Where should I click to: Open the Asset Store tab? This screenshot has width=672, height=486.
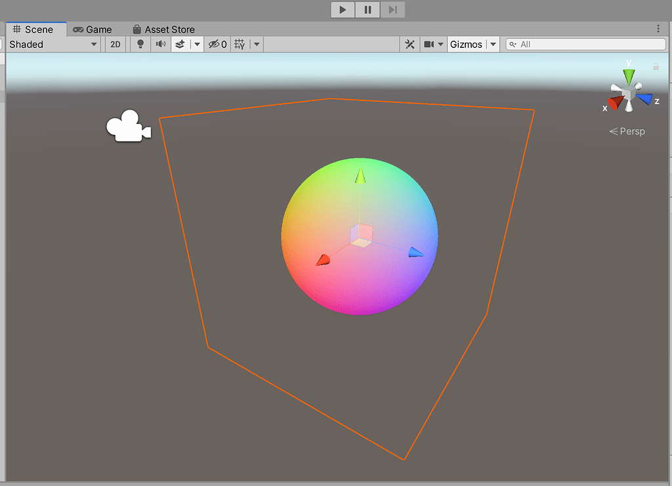coord(163,29)
